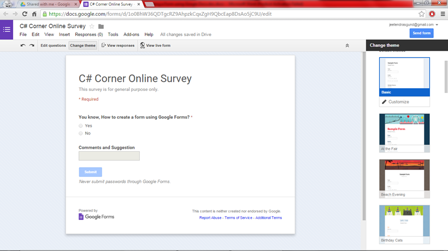Click View responses in toolbar
The height and width of the screenshot is (251, 448).
117,46
